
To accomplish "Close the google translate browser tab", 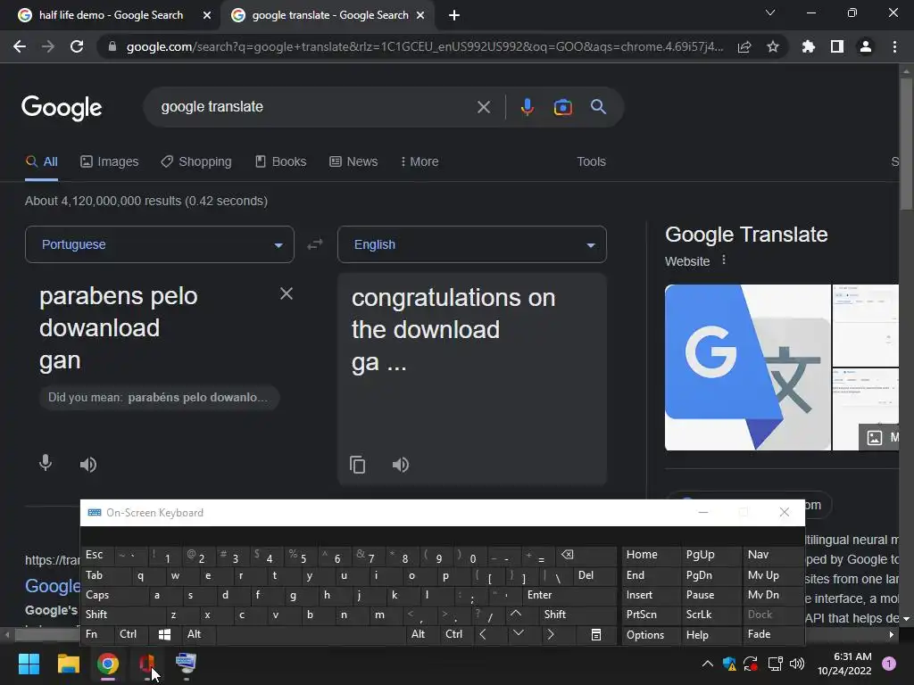I will 420,15.
